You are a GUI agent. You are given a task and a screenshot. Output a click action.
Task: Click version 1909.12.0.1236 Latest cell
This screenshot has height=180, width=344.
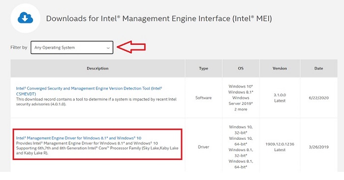(280, 147)
